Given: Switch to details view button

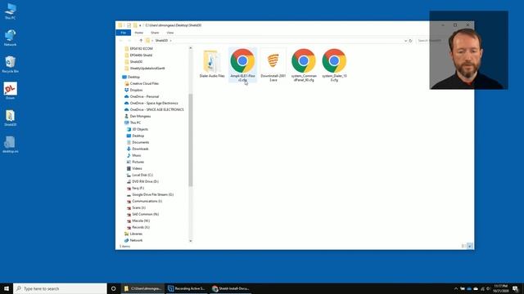Looking at the screenshot, I should [x=463, y=246].
